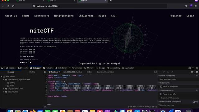Open the FAQ page
Image resolution: width=199 pixels, height=112 pixels.
[113, 16]
